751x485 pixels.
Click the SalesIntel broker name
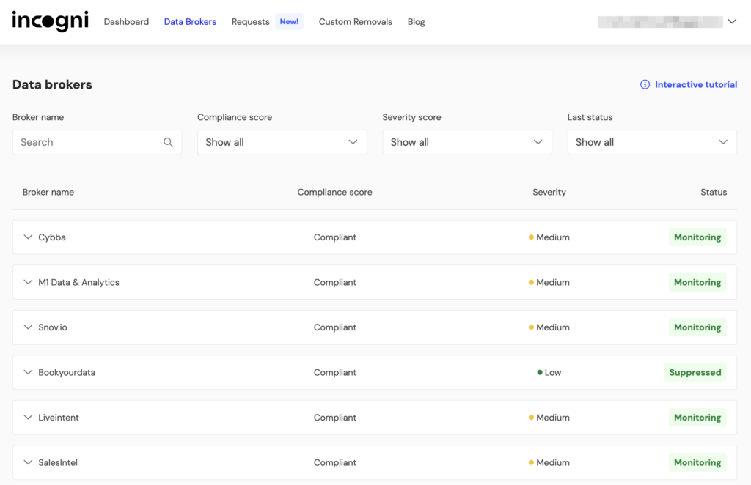click(x=58, y=462)
